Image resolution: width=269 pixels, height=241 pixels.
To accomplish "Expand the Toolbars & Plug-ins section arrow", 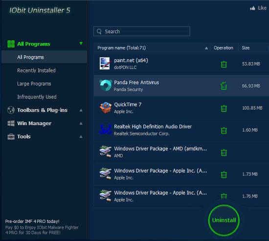I will click(81, 110).
